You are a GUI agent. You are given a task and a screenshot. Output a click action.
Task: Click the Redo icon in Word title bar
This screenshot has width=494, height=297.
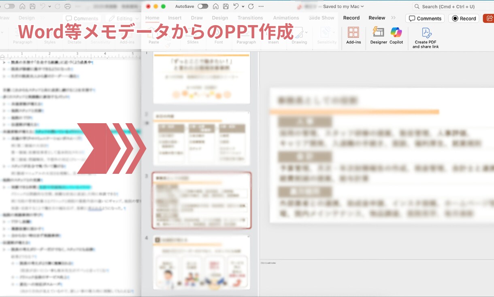pos(57,6)
